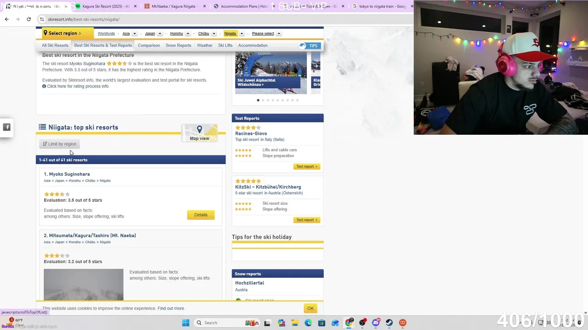Viewport: 588px width, 330px height.
Task: Close the Accommodation Plans tab
Action: tap(273, 6)
